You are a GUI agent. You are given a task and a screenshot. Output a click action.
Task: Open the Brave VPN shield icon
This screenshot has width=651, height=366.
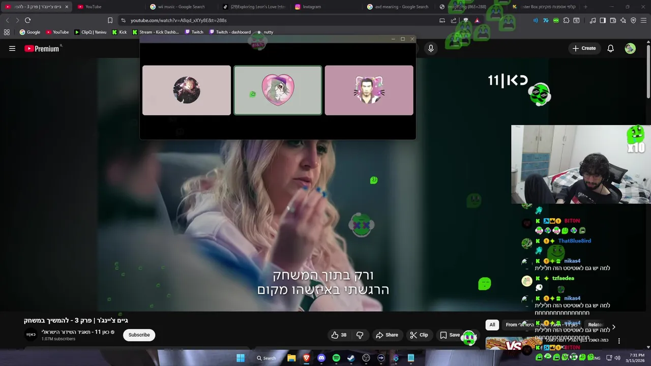point(633,20)
